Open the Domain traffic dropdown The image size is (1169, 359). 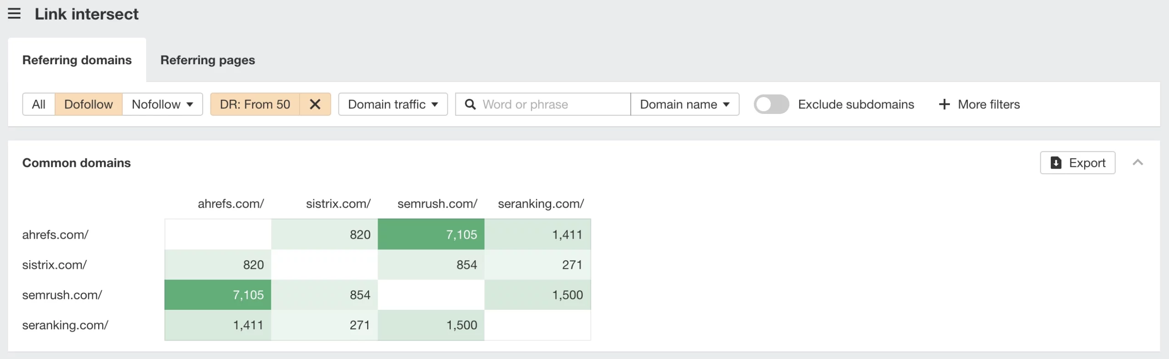(393, 104)
